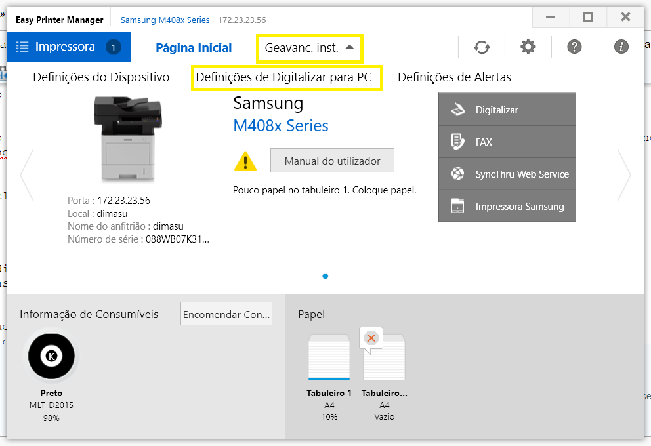Collapse the Geavanc. inst. dropdown
Image resolution: width=651 pixels, height=446 pixels.
pos(309,48)
